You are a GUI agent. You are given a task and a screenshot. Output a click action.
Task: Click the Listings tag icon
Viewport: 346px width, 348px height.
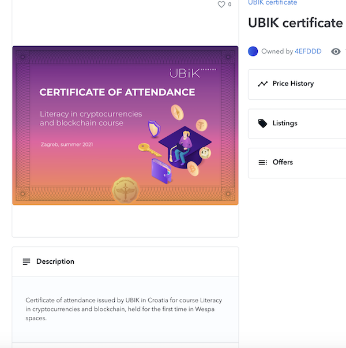coord(262,124)
